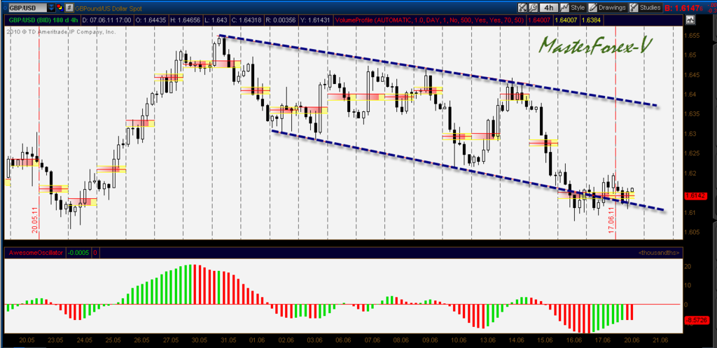Click the hash symbol icon by the ticker
This screenshot has width=717, height=348.
coord(69,8)
